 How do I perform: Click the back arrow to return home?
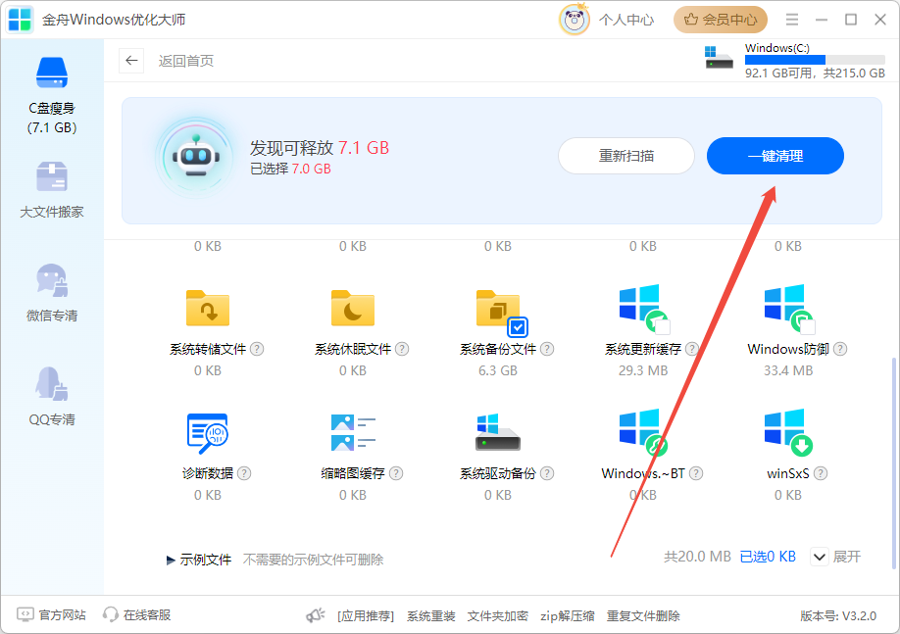[131, 61]
